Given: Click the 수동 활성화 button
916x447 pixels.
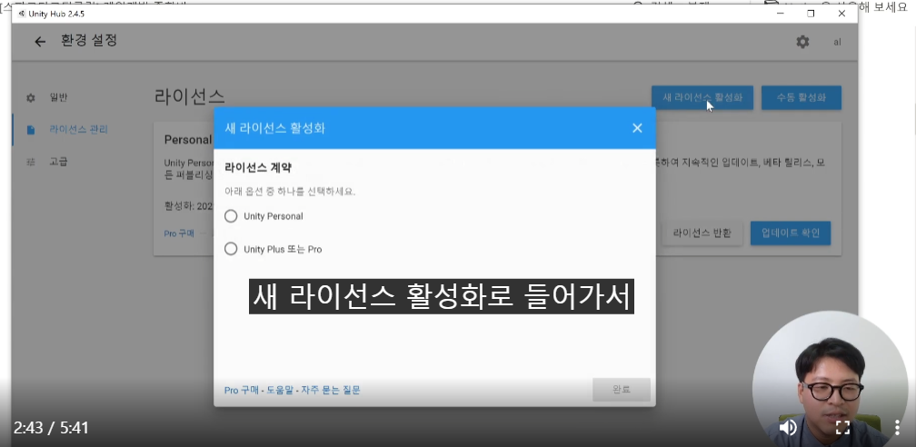Looking at the screenshot, I should 801,97.
